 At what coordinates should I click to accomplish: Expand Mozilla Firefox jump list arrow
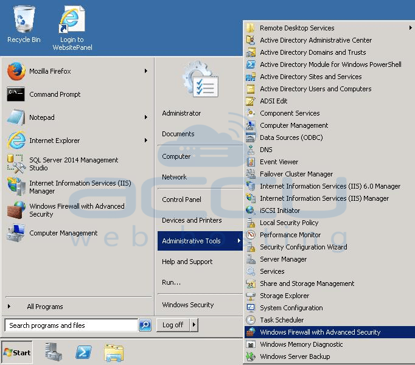[x=146, y=71]
